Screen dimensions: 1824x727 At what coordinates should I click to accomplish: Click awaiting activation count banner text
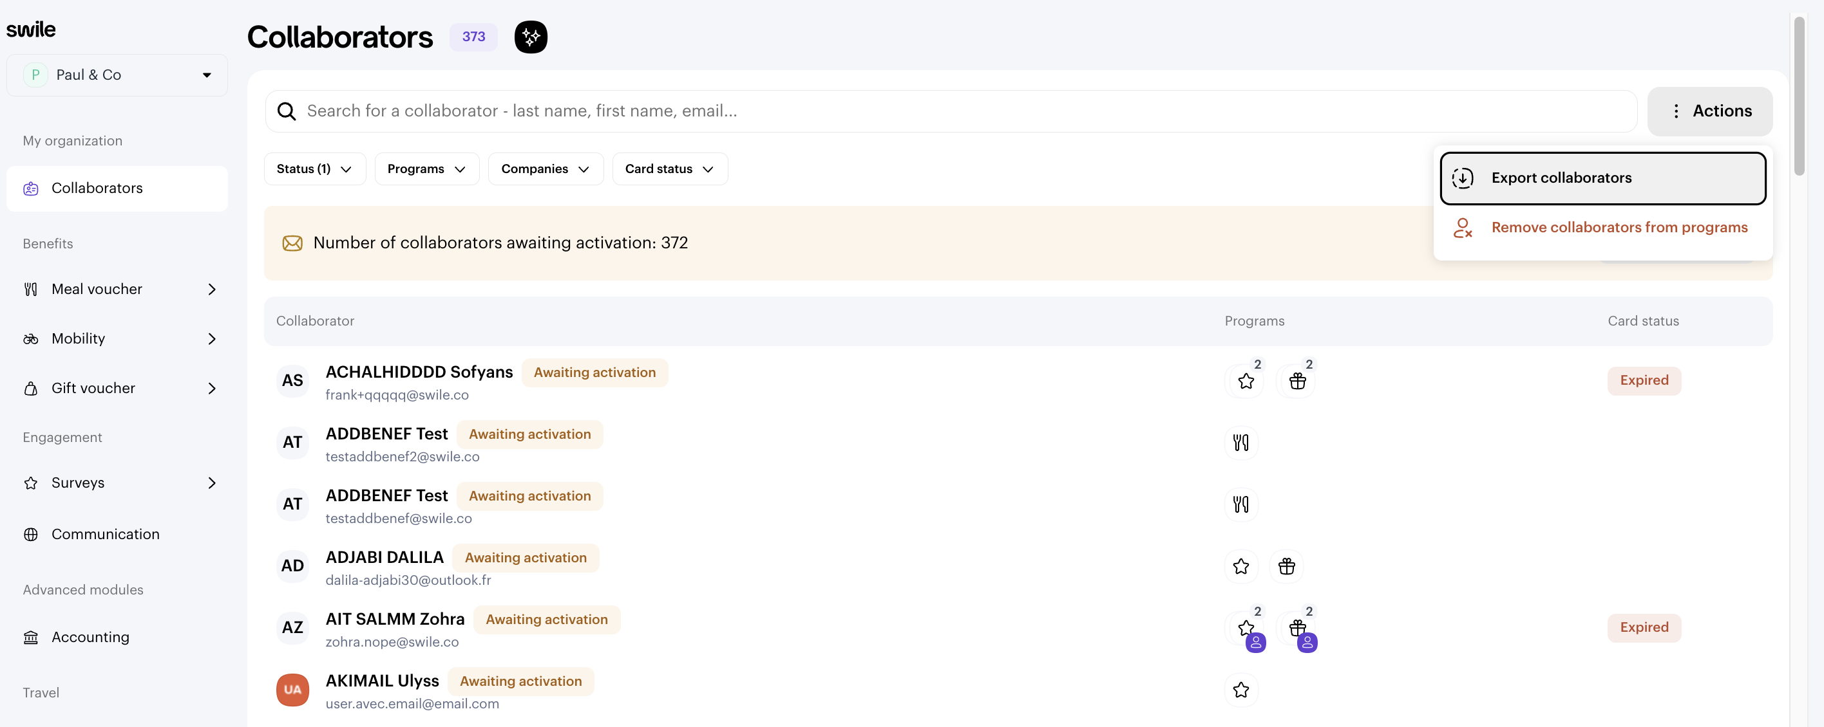(500, 243)
